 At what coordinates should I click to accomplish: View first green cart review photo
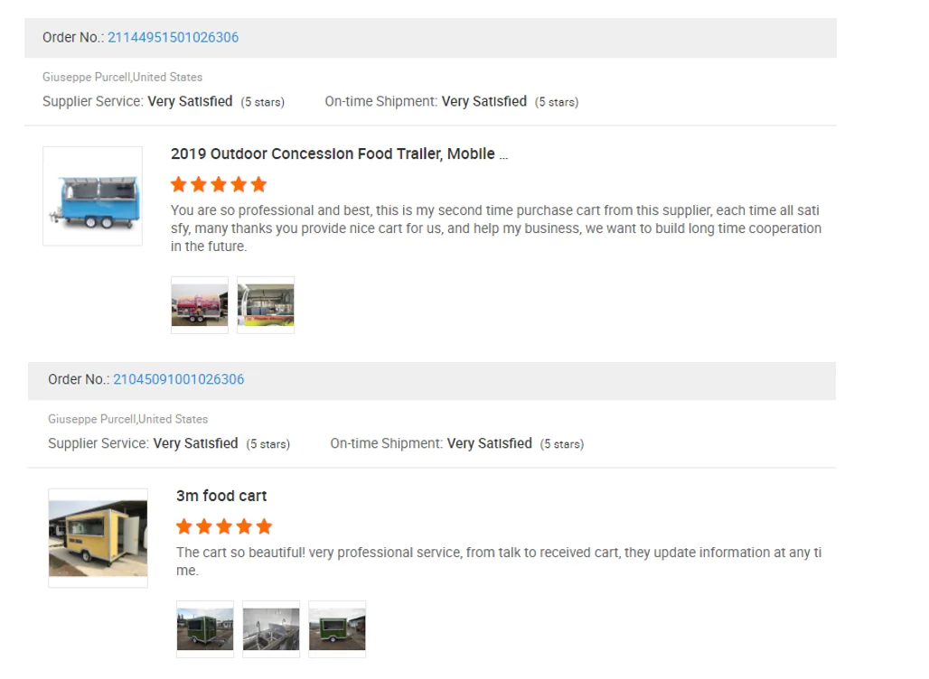(205, 629)
